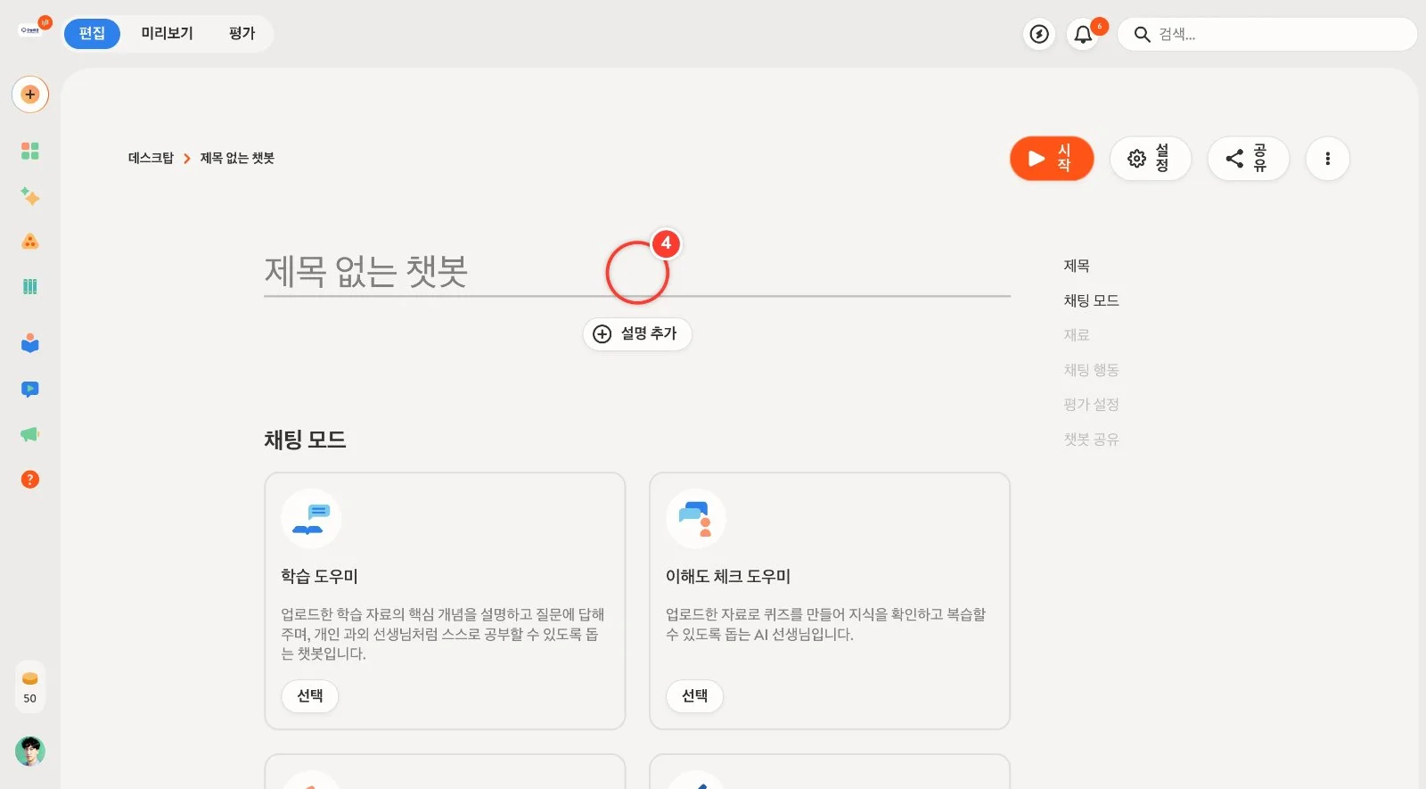Open the teal library books icon
The image size is (1426, 789).
[30, 286]
